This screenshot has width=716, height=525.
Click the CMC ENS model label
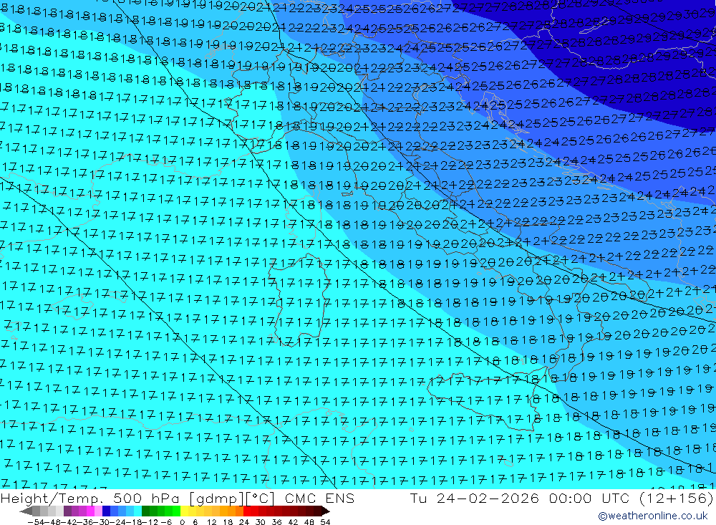(319, 498)
